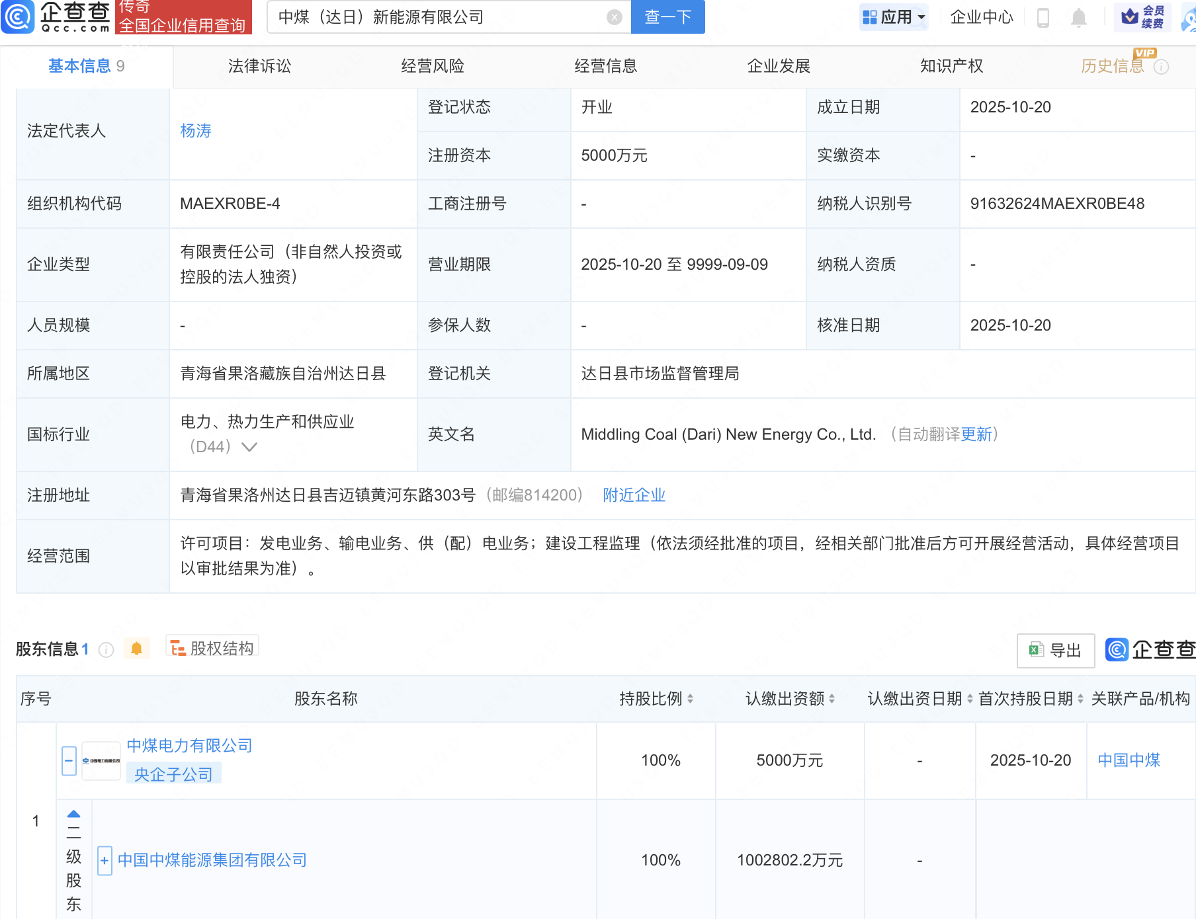
Task: Collapse the 中煤电力有限公司 shareholder row
Action: tap(69, 760)
